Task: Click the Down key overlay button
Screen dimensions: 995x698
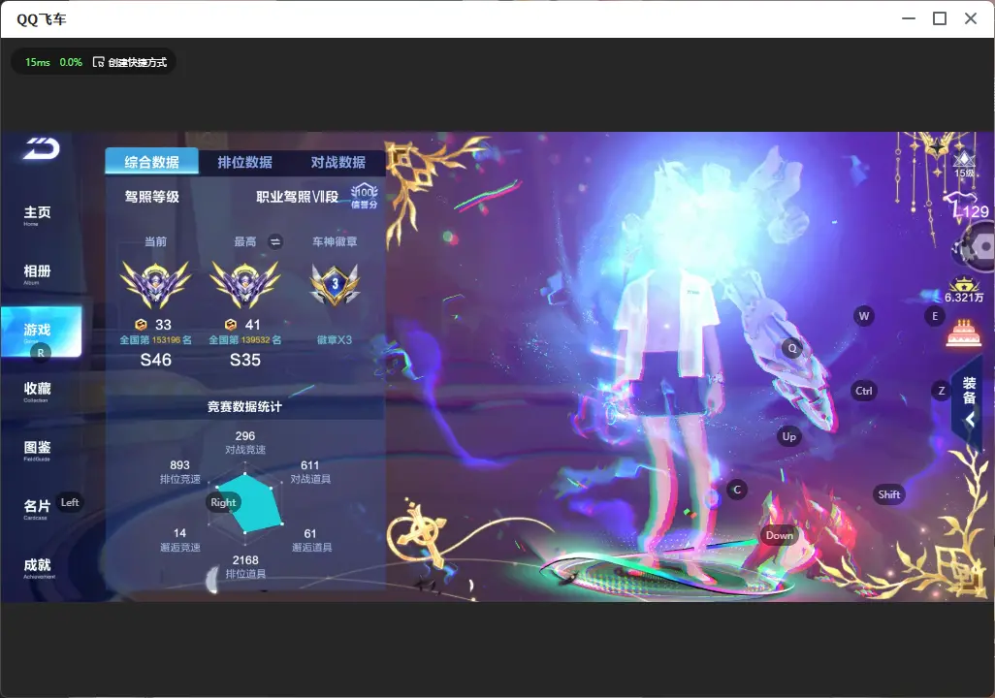Action: (x=780, y=535)
